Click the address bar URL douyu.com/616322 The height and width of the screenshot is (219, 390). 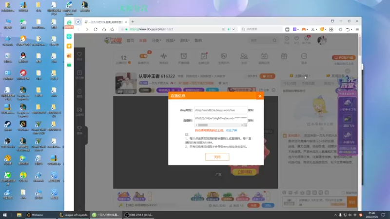[x=151, y=29]
